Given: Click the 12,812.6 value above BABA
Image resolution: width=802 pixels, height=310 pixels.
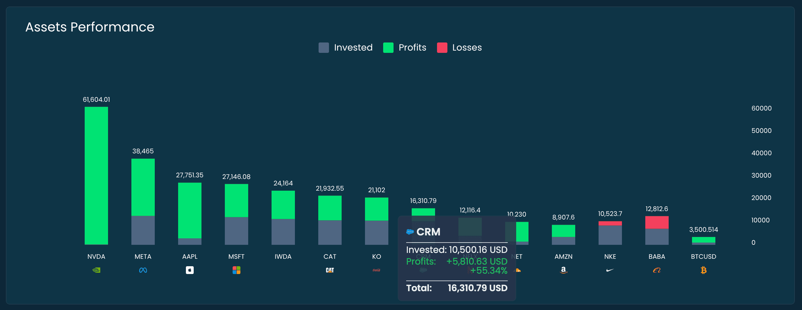Looking at the screenshot, I should 657,209.
